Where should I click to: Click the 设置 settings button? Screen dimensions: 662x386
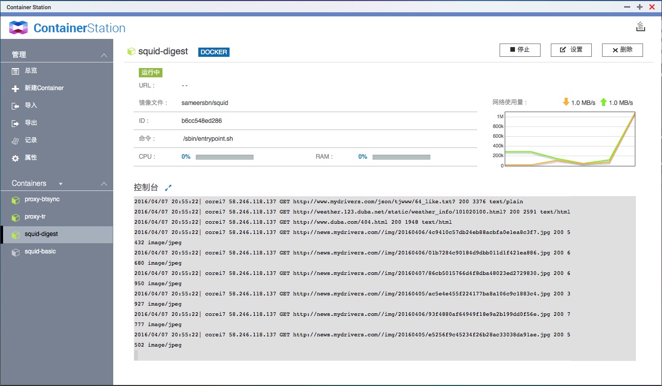click(x=571, y=50)
